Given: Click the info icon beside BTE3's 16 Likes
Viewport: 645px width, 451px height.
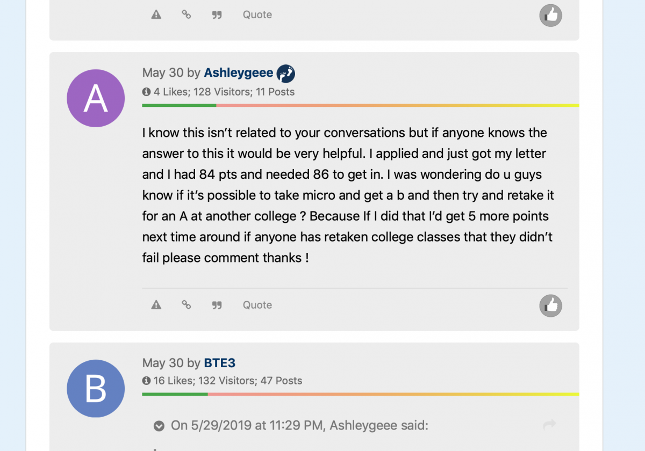Looking at the screenshot, I should pos(146,381).
